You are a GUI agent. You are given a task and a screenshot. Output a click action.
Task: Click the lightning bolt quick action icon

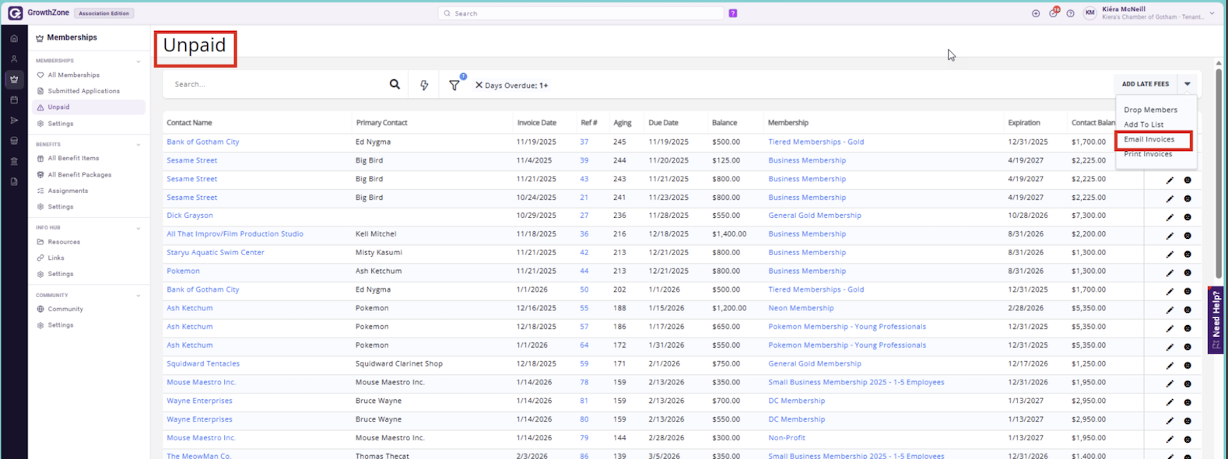[x=424, y=85]
